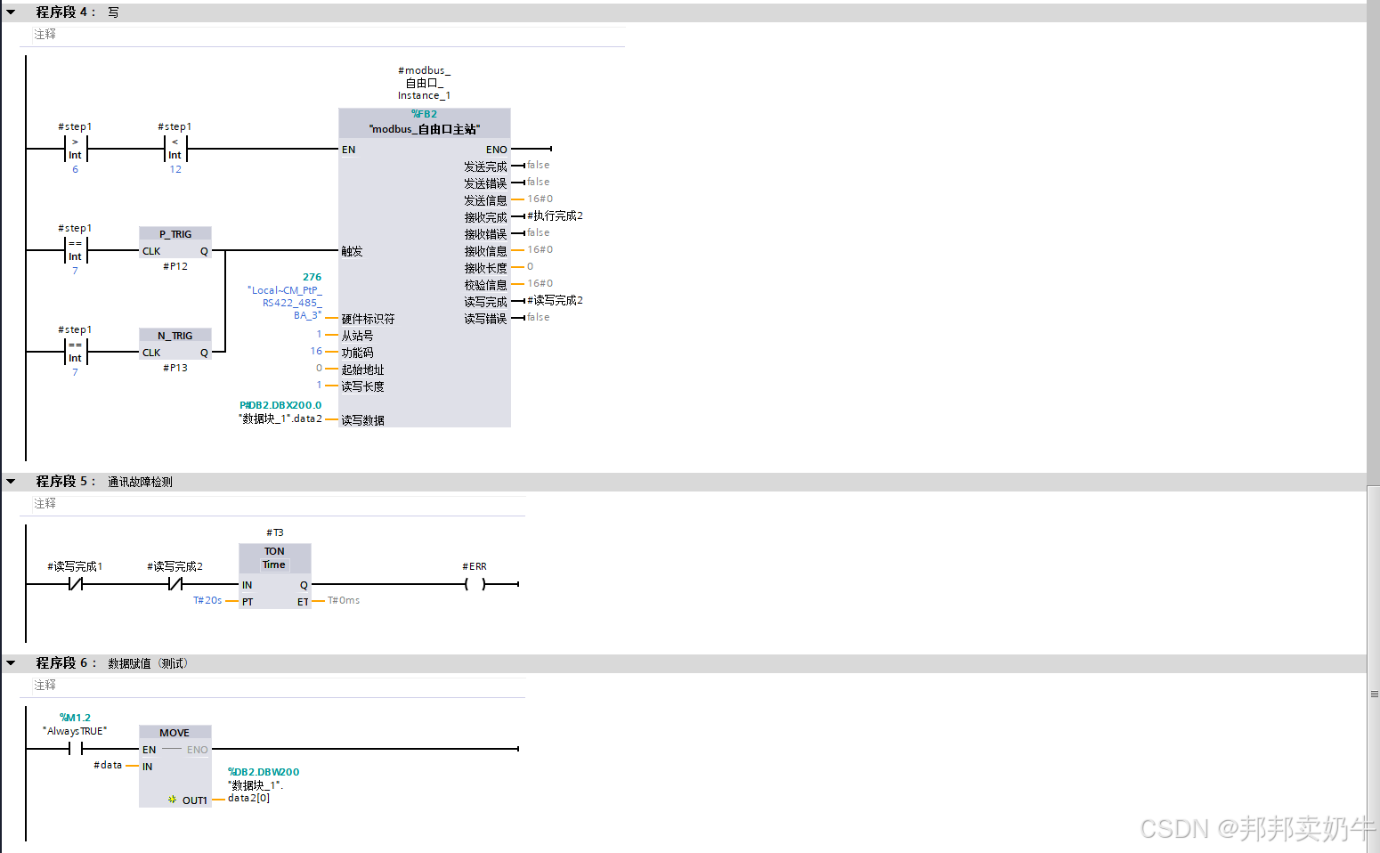Screen dimensions: 1380x853
Task: Click the 数据赋值(测试) segment title
Action: pyautogui.click(x=148, y=663)
